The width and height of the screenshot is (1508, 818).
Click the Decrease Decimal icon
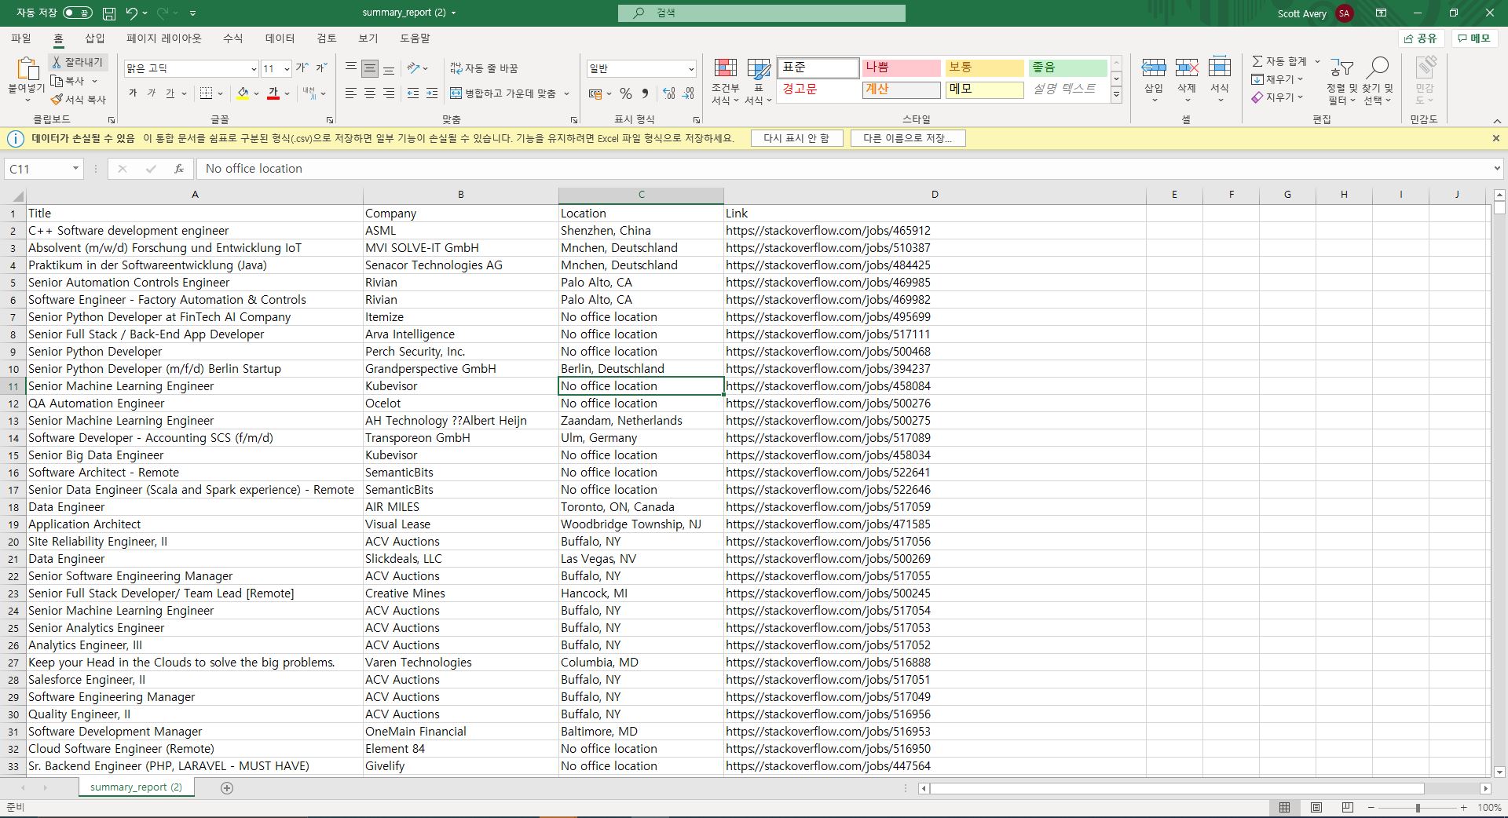point(688,93)
